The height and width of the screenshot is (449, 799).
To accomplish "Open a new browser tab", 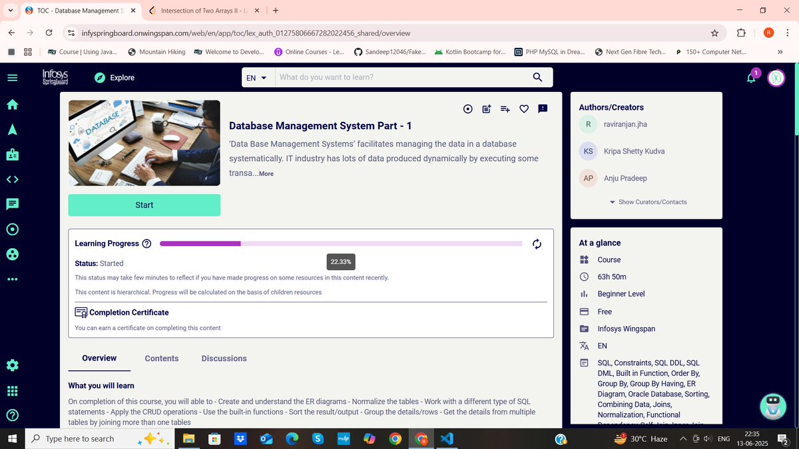I will coord(276,11).
